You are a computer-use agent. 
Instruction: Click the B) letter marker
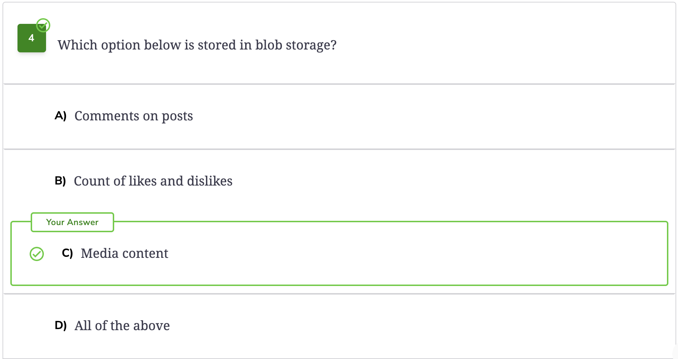click(60, 181)
